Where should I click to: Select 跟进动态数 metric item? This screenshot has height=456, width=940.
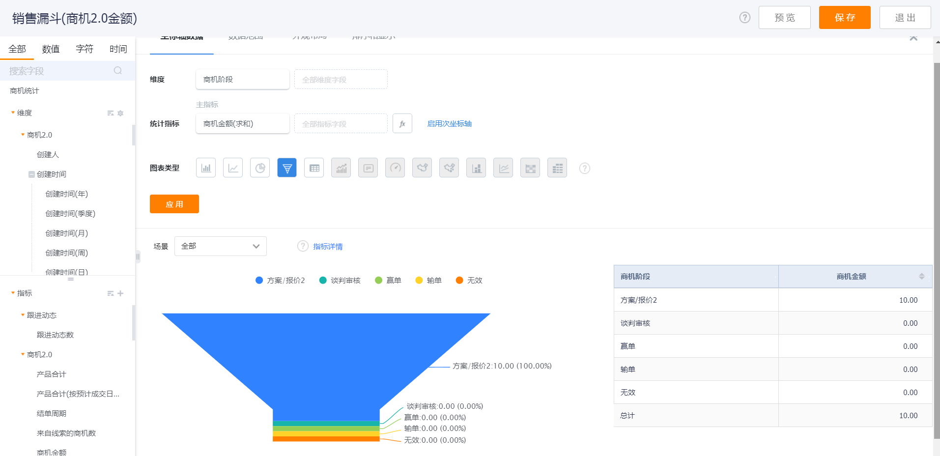(55, 335)
